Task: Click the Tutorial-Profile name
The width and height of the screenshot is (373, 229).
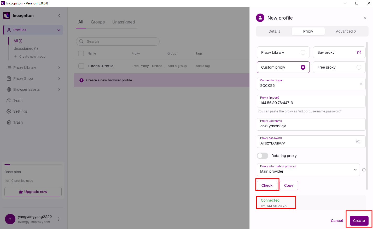Action: 101,66
